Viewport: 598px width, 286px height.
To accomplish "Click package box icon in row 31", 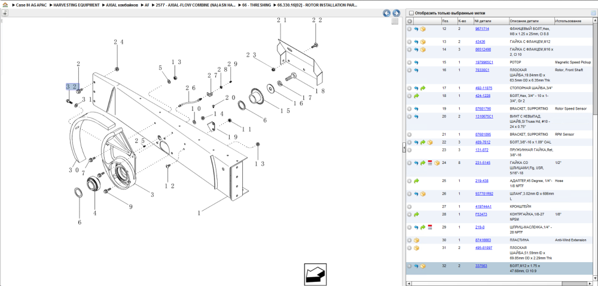I will tap(416, 248).
